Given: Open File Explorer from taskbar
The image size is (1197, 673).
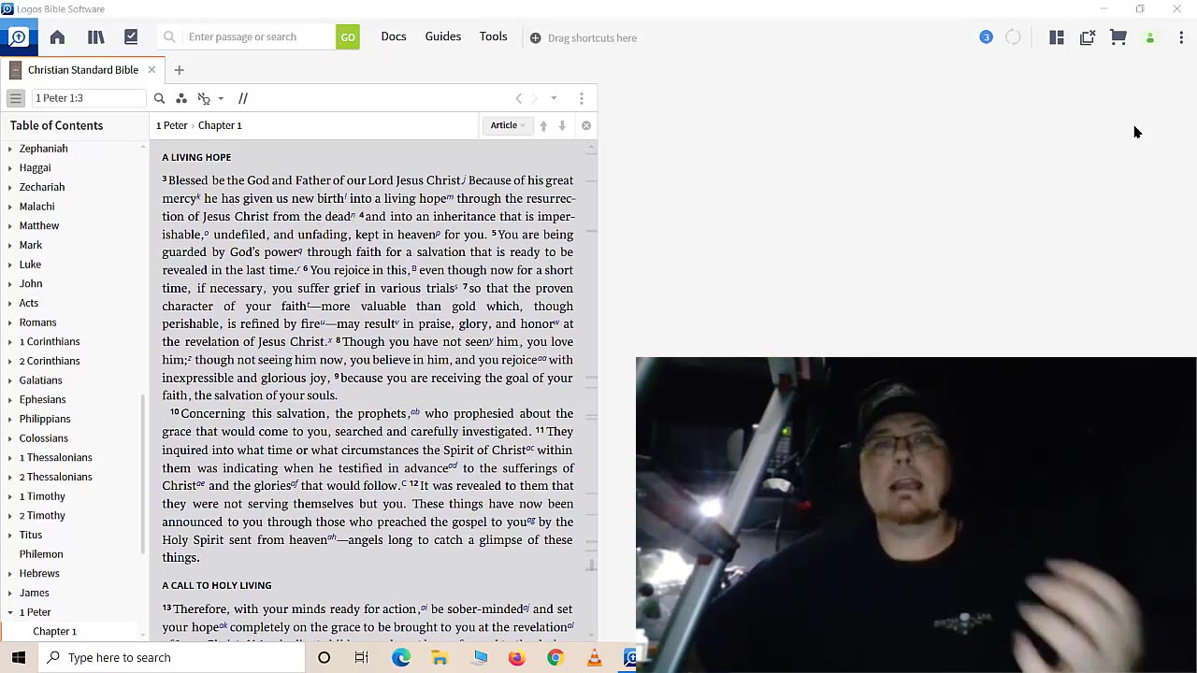Looking at the screenshot, I should [x=440, y=658].
